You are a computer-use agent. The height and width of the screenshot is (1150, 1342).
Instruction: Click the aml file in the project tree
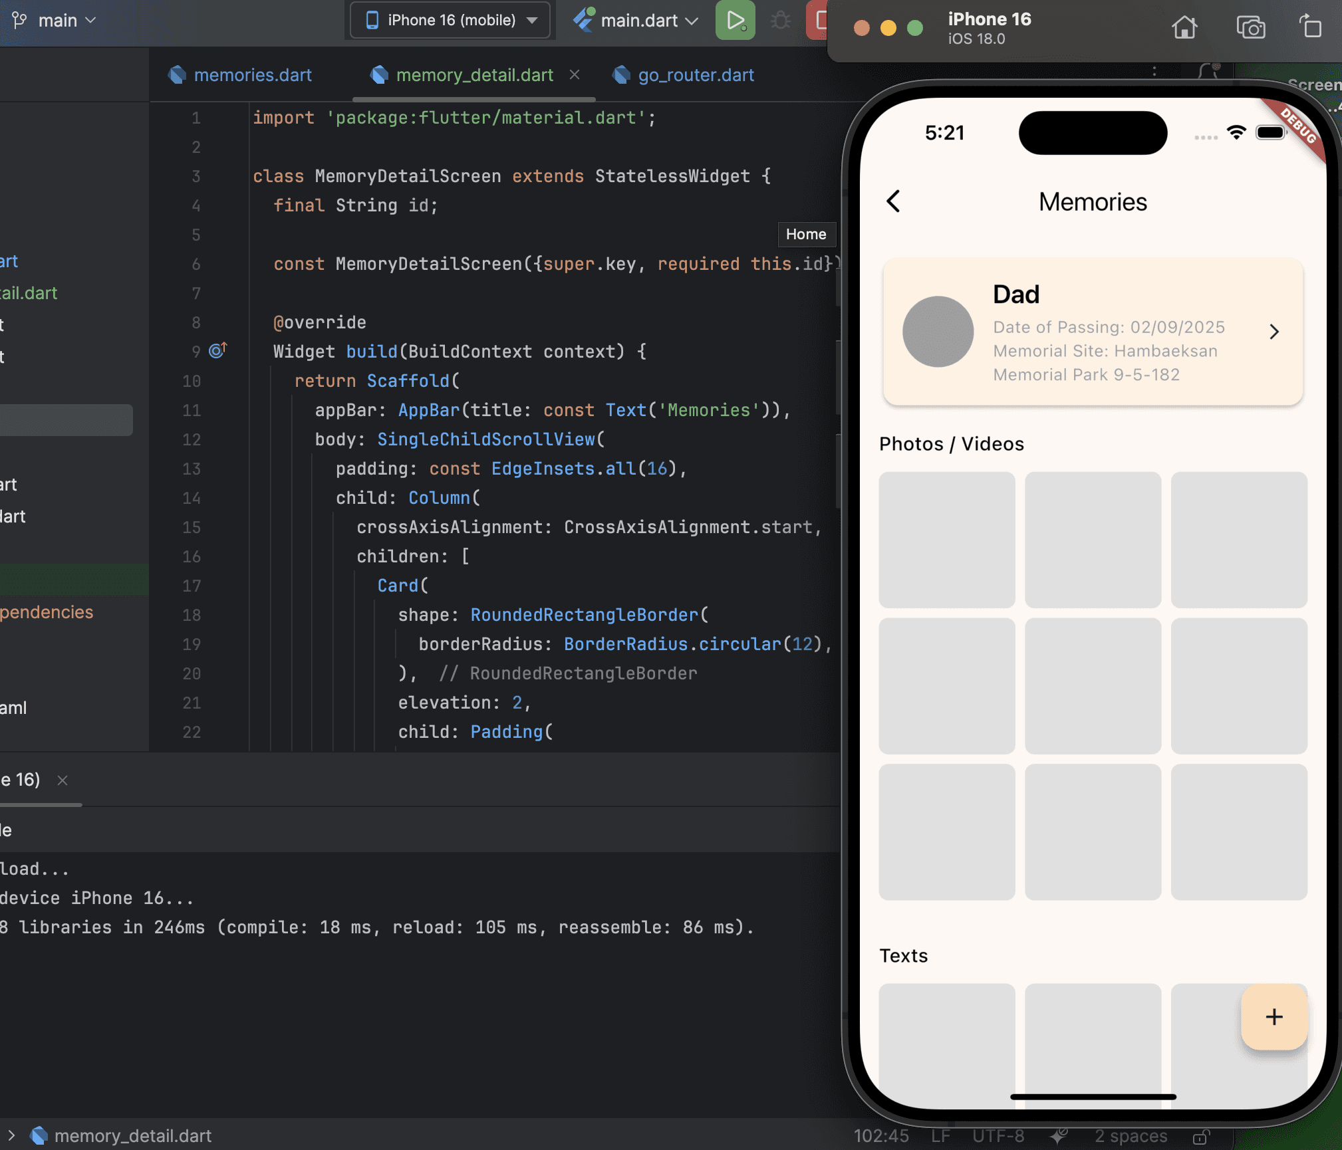click(13, 708)
